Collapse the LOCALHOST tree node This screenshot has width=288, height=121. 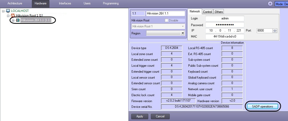[x=3, y=11]
